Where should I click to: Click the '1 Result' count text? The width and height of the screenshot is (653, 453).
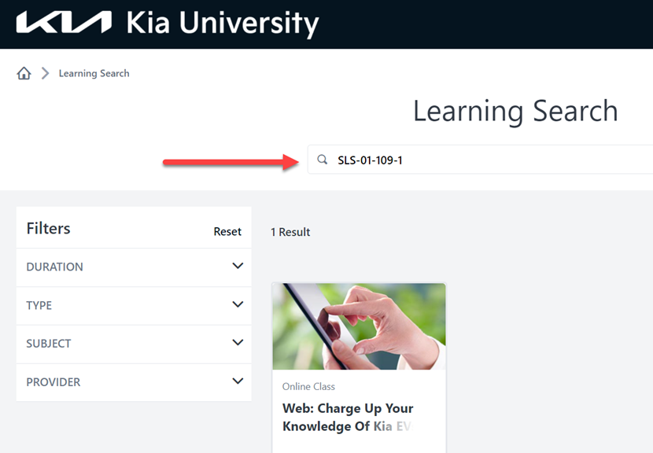click(290, 232)
